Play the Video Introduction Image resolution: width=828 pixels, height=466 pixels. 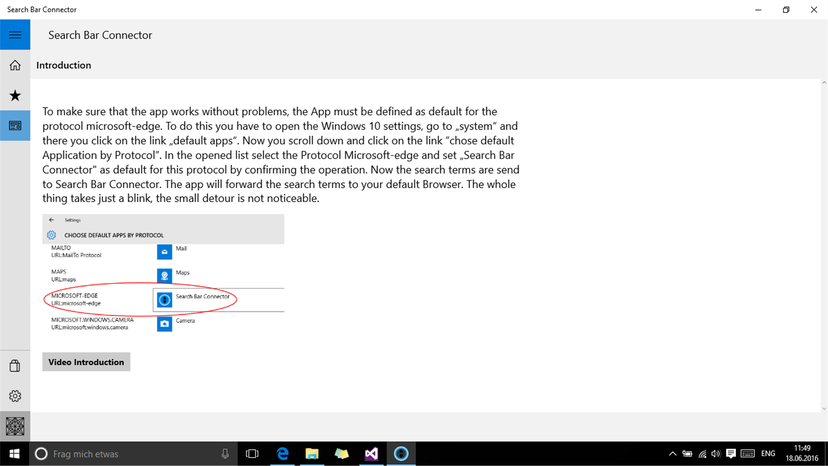point(86,362)
